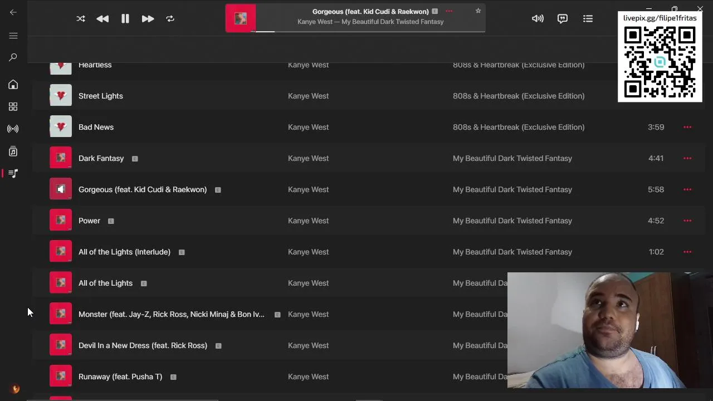This screenshot has width=713, height=401.
Task: Open Kanye West artist on Heartless row
Action: point(308,65)
